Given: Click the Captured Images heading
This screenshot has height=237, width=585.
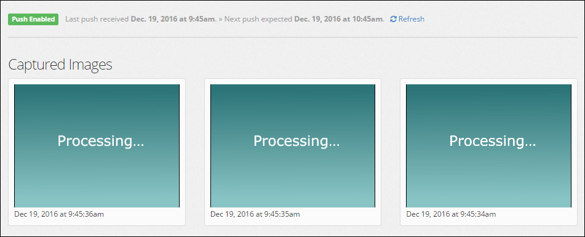Looking at the screenshot, I should [x=60, y=65].
